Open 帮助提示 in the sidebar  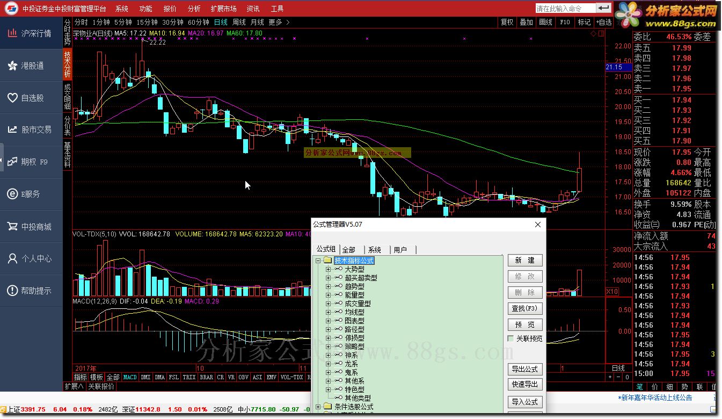(x=32, y=291)
